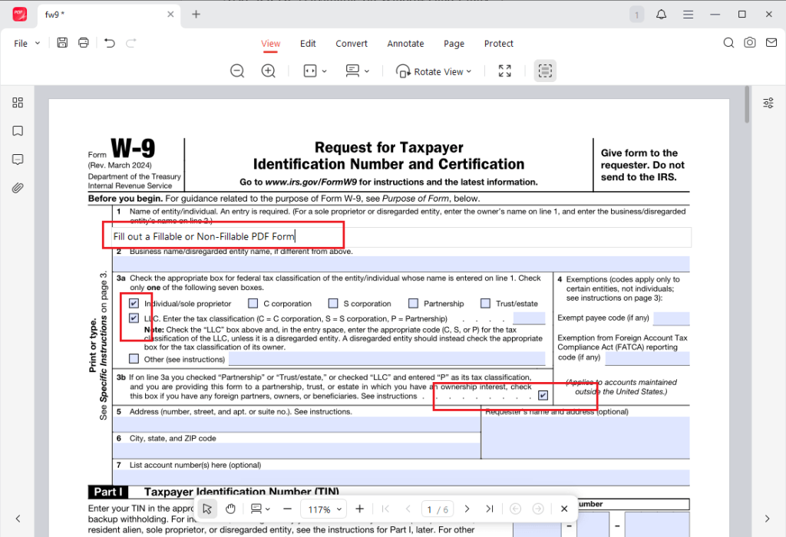This screenshot has height=537, width=786.
Task: Open the attachments paperclip panel
Action: (x=18, y=189)
